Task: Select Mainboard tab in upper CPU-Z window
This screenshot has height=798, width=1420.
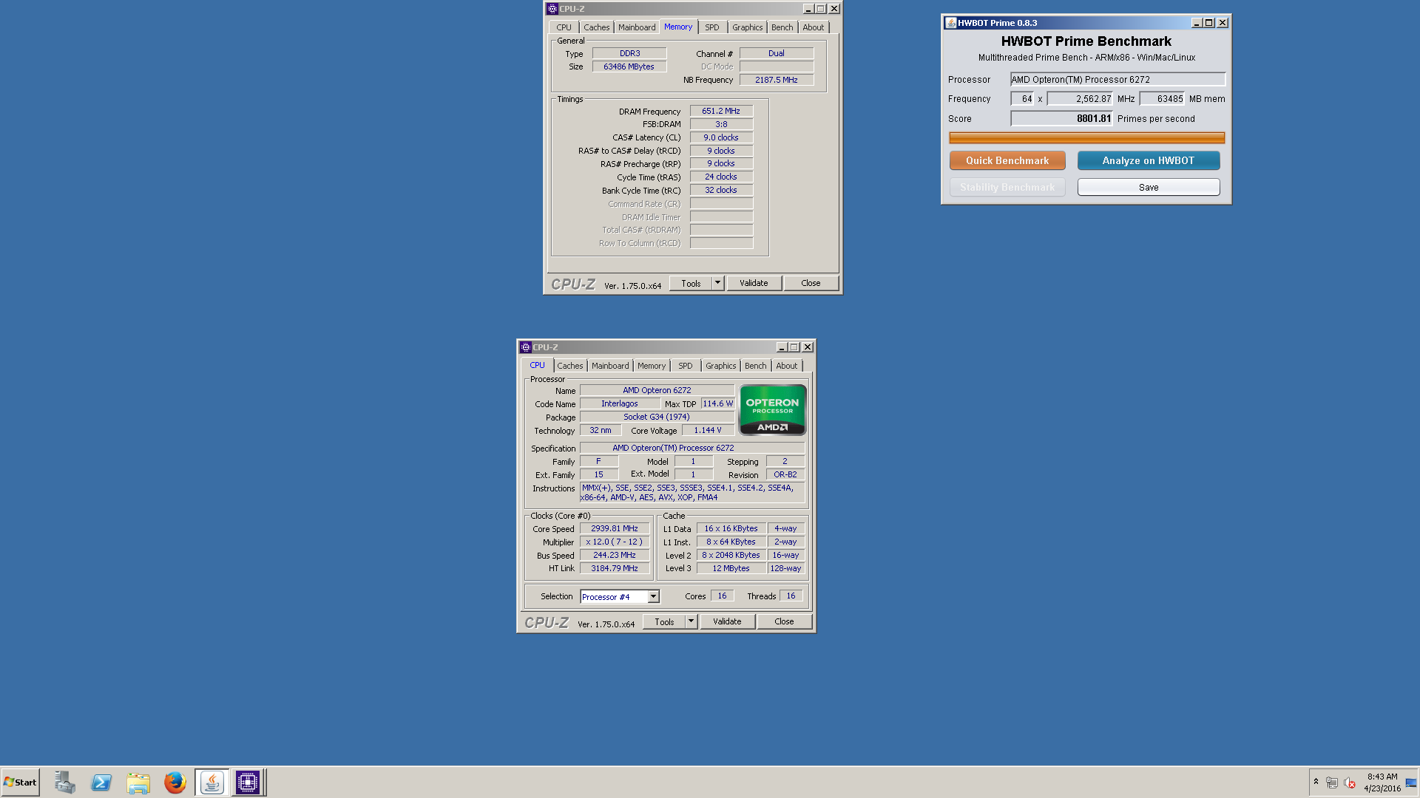Action: click(637, 27)
